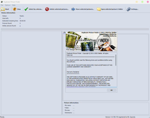
Task: Click the green checkmark Select by criteria icon
Action: point(26,9)
